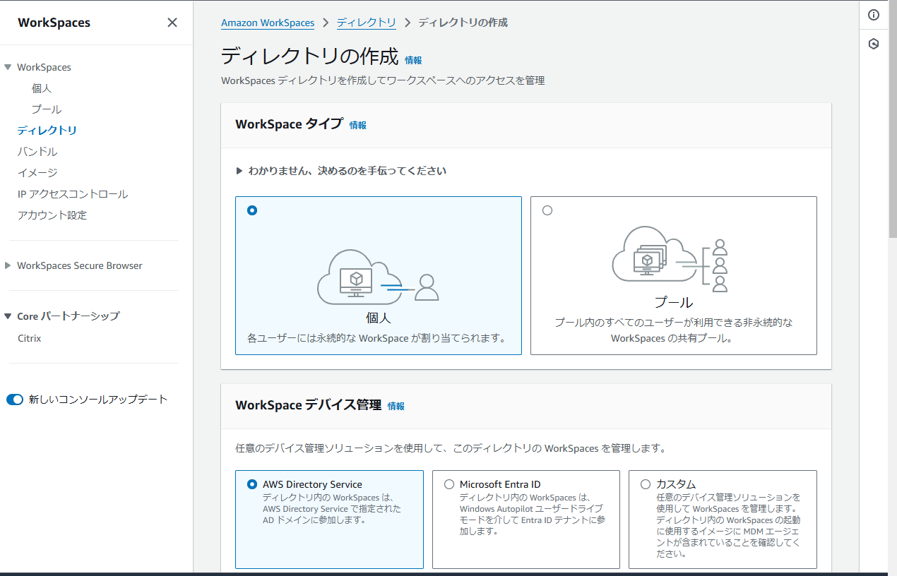Click the Amazon WorkSpaces breadcrumb link
This screenshot has width=897, height=576.
coord(268,23)
